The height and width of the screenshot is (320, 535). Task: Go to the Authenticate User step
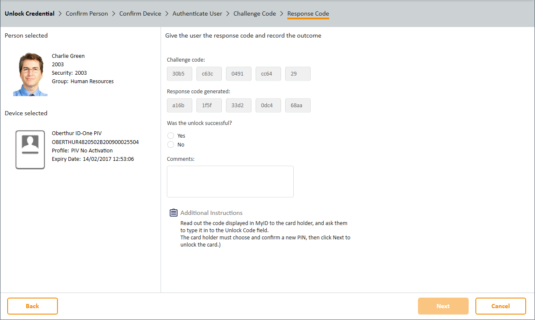click(x=197, y=14)
